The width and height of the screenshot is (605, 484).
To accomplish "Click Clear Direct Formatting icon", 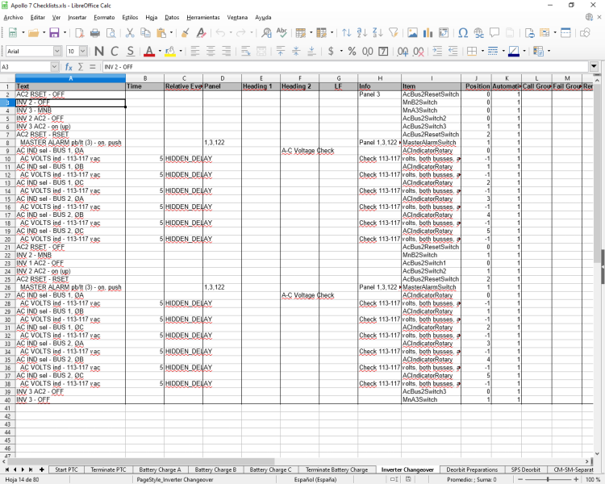I will click(201, 33).
